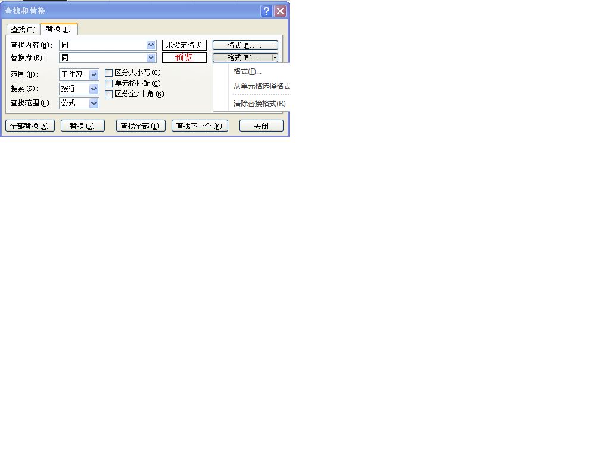Click the 查找全部 button

(x=140, y=125)
